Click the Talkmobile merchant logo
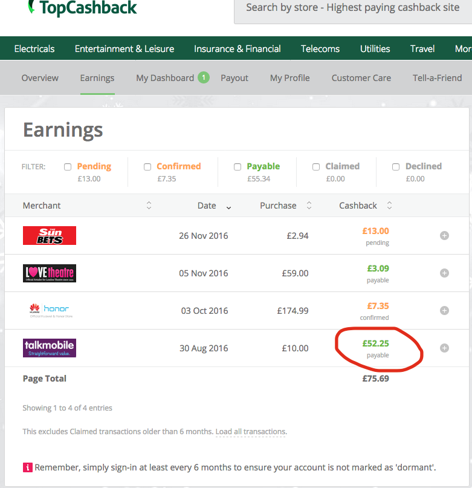 click(50, 348)
